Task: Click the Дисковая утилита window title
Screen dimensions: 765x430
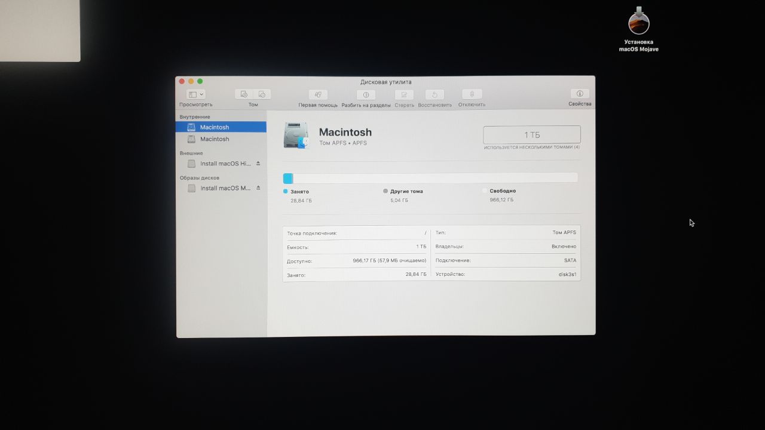Action: tap(385, 82)
